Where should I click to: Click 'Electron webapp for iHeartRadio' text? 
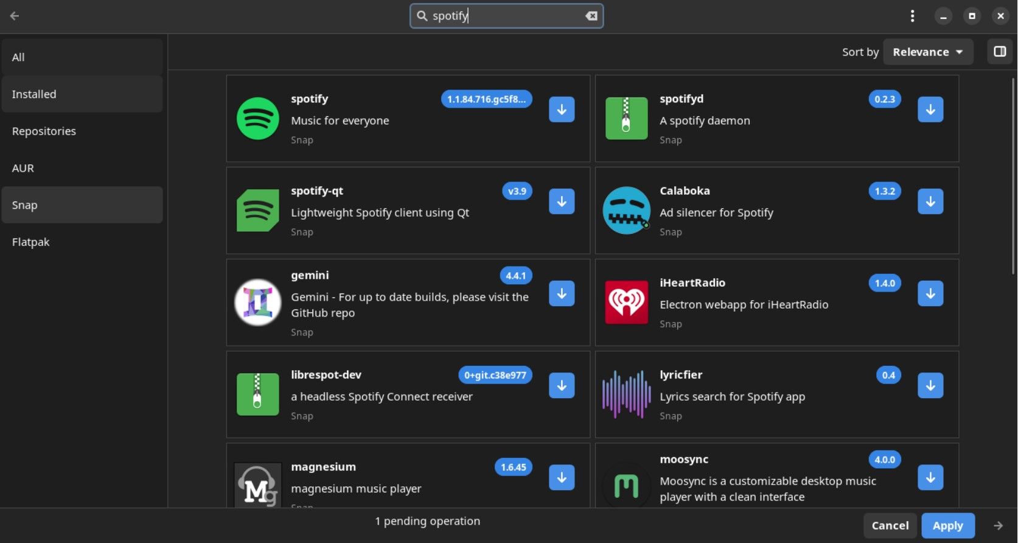point(744,304)
